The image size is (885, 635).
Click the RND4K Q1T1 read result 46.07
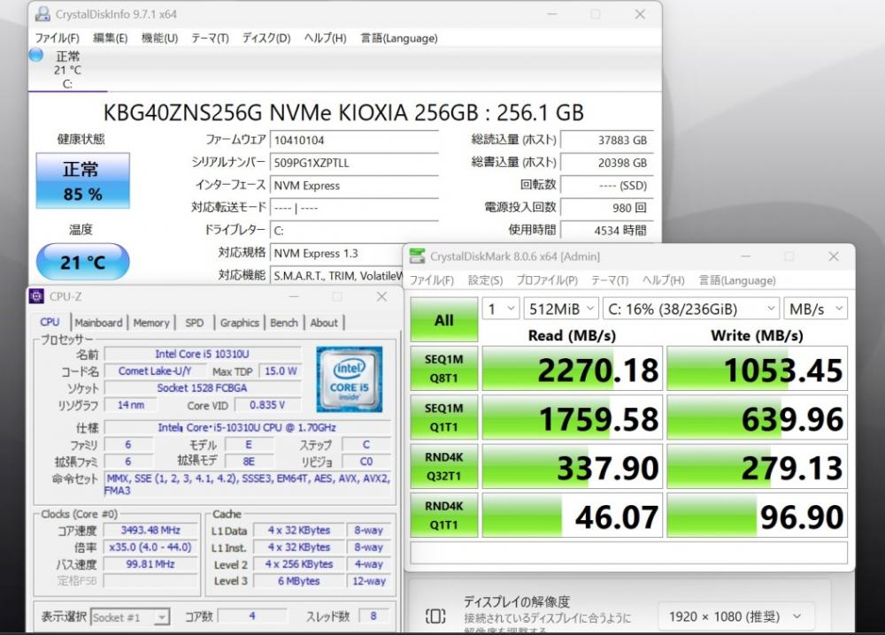click(x=573, y=516)
